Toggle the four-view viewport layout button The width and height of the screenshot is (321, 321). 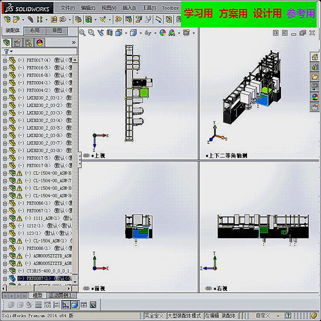pyautogui.click(x=84, y=305)
